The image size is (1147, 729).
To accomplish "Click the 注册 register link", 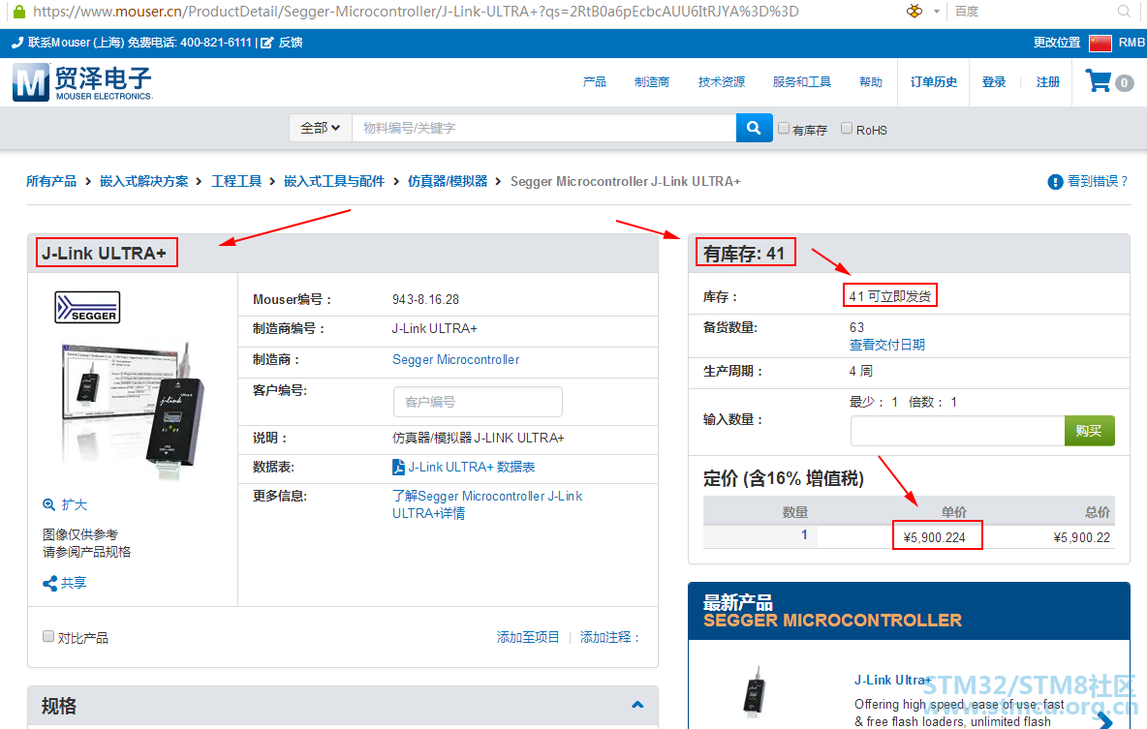I will click(1047, 82).
